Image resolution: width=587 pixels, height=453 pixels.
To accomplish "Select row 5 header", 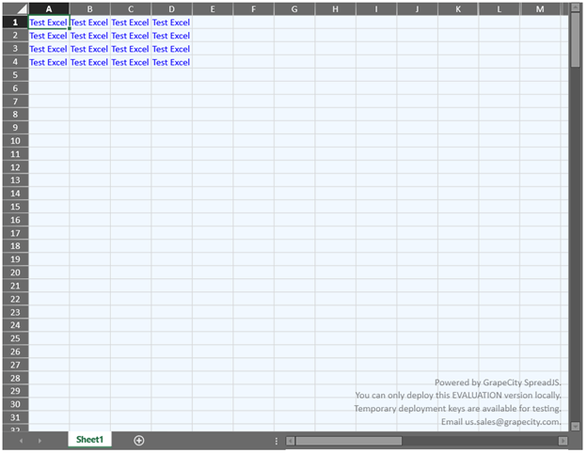I will (15, 75).
